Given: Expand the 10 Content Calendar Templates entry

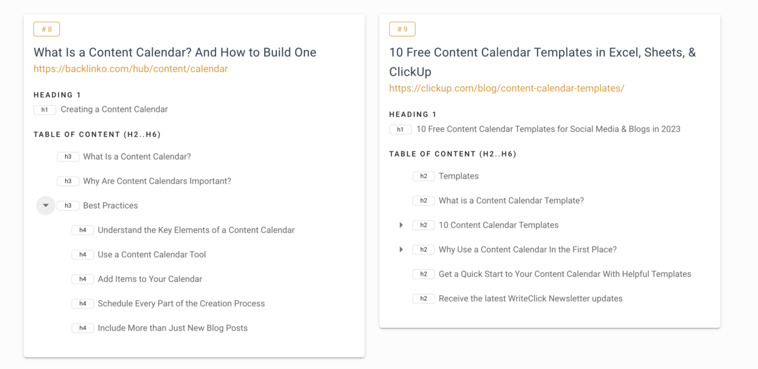Looking at the screenshot, I should point(402,225).
